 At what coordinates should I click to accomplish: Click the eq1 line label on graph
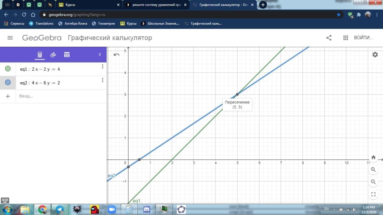tap(136, 201)
